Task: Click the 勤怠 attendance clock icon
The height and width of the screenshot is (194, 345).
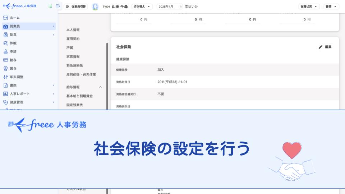Action: tap(5, 35)
